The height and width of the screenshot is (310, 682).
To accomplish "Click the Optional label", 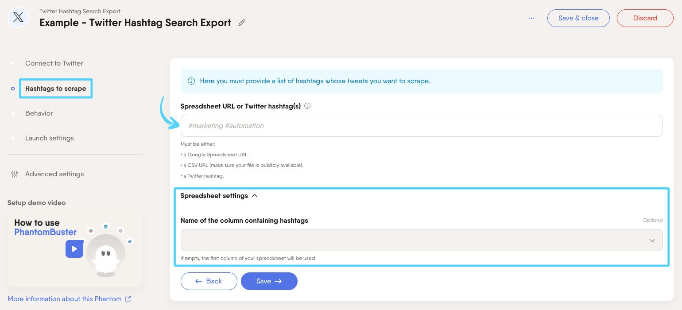I will pyautogui.click(x=653, y=220).
